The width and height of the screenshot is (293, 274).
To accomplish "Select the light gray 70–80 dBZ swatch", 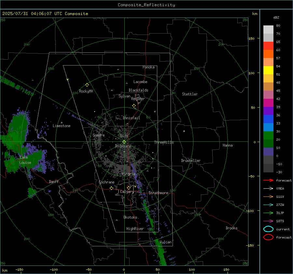I will (x=268, y=30).
